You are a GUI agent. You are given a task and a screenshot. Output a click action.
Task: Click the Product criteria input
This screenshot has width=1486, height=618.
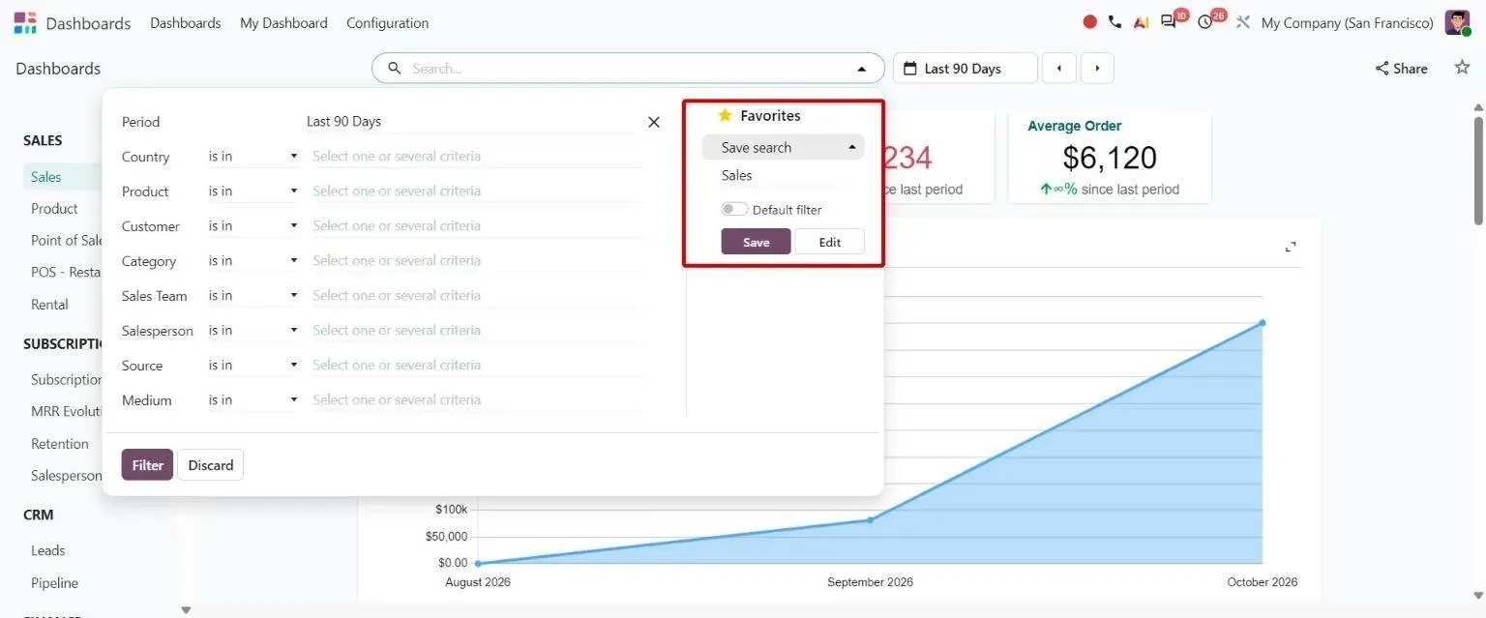[477, 191]
